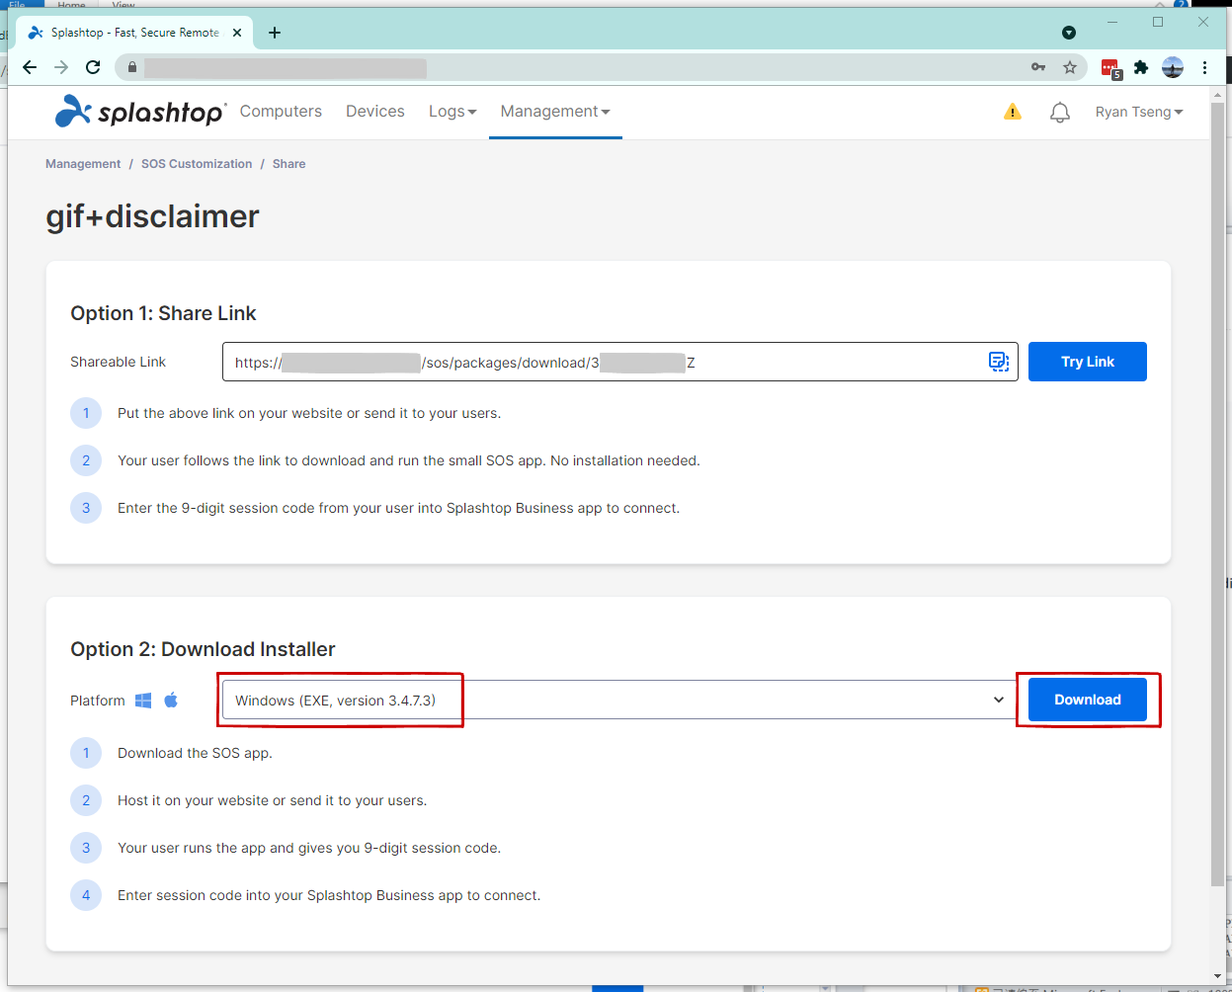
Task: Click the gif+disclaimer heading
Action: coord(152,216)
